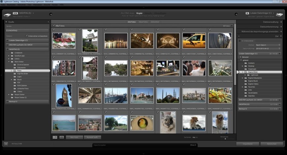Click the round arrow icon beside source header

[x=50, y=14]
